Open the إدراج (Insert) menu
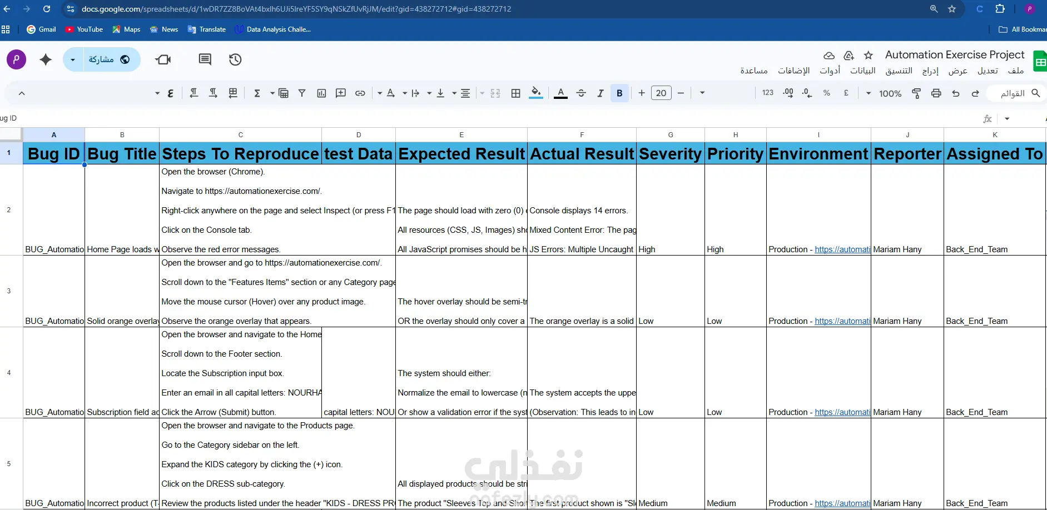Screen dimensions: 1047x510 (930, 71)
